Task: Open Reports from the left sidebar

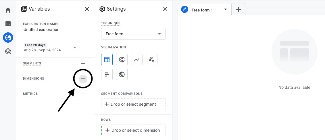Action: point(8,24)
